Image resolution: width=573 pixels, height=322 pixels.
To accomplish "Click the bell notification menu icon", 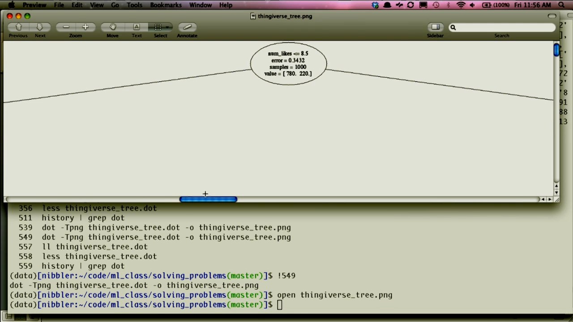I will (387, 5).
